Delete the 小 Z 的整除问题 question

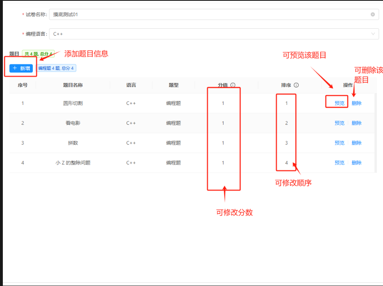[x=356, y=163]
